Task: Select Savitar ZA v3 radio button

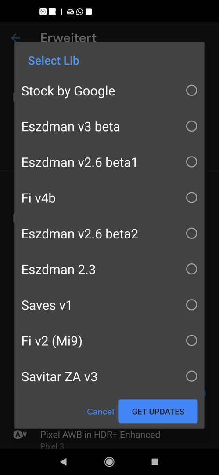Action: [191, 376]
